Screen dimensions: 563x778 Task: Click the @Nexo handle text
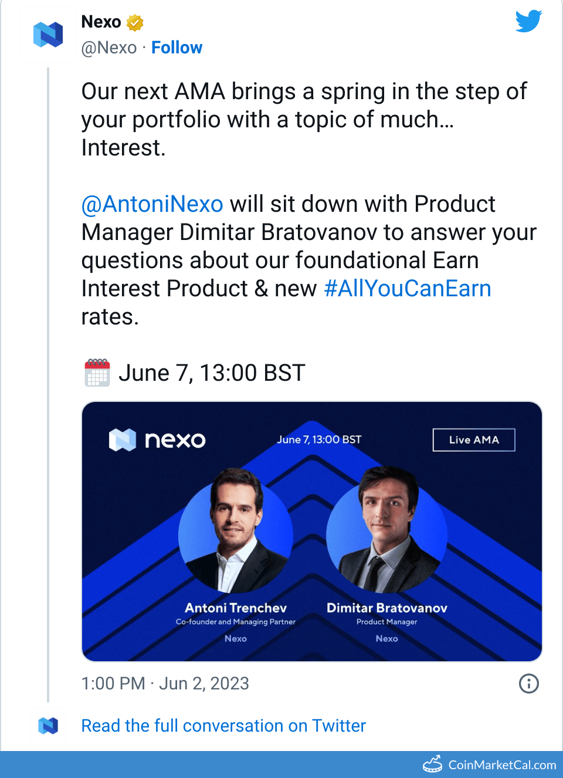tap(109, 48)
